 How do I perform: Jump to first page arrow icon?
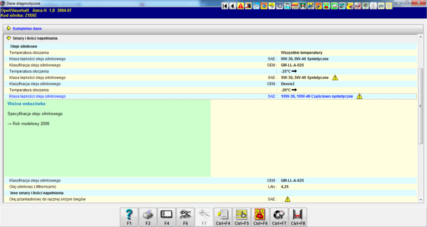[225, 6]
